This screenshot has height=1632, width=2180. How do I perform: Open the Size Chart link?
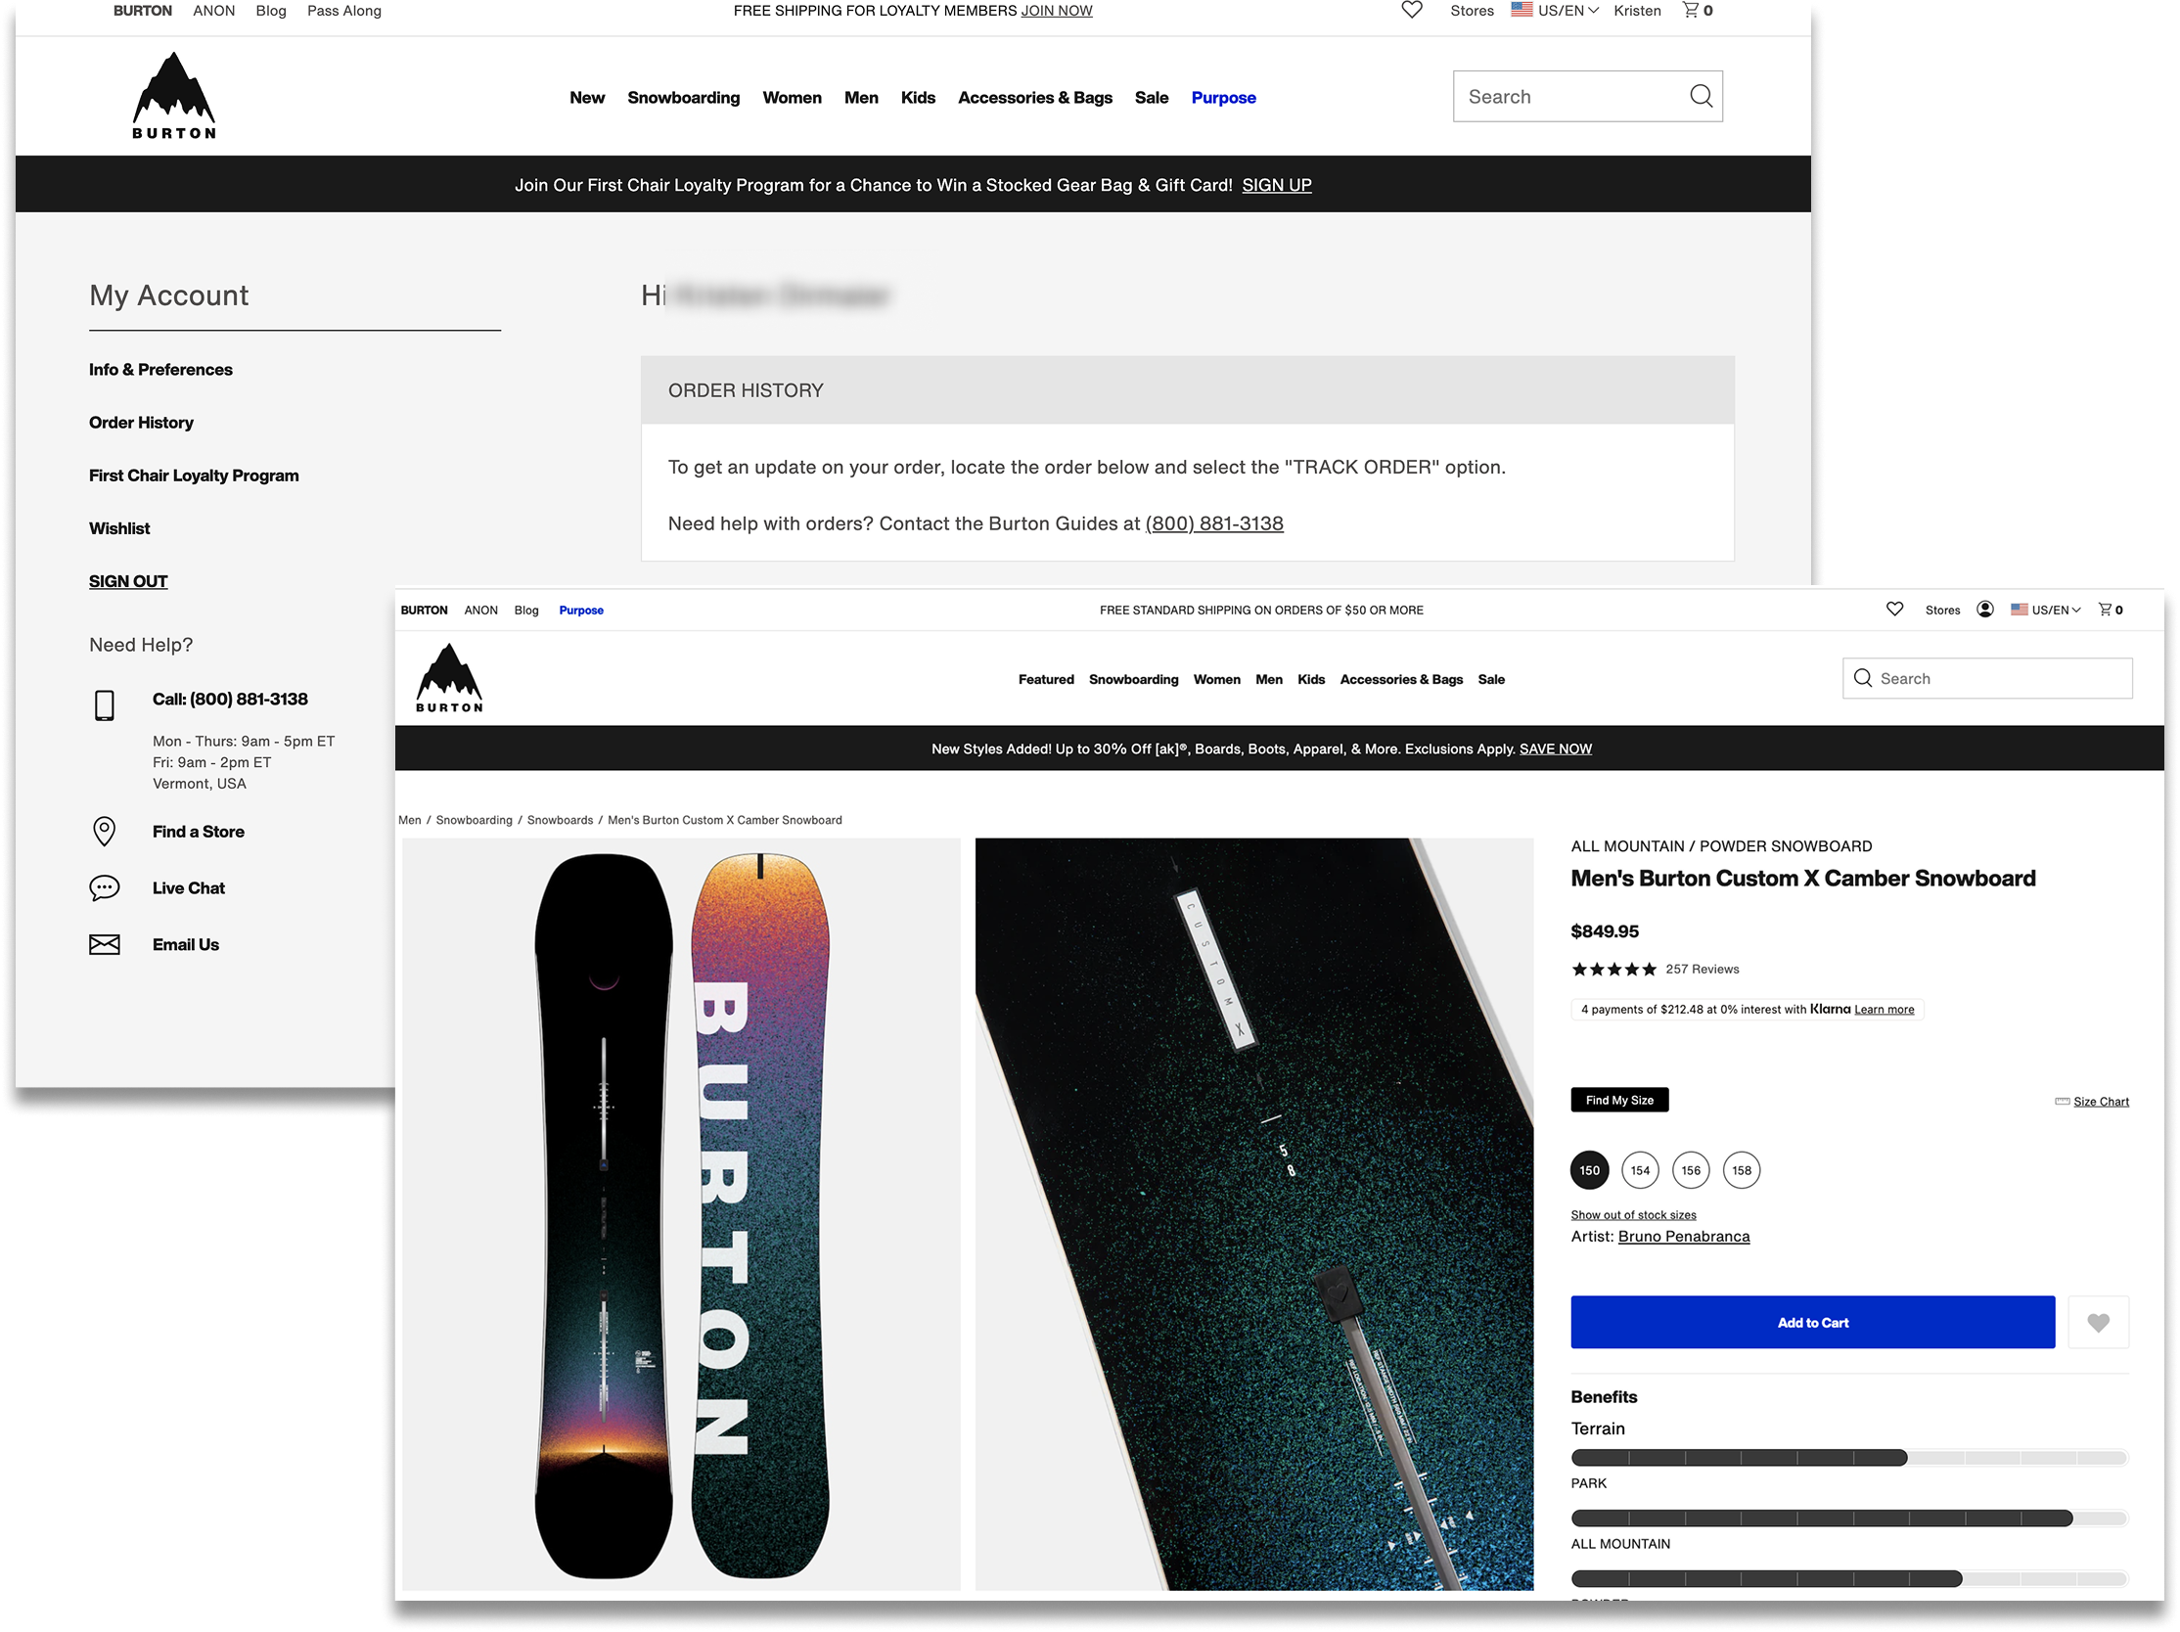pyautogui.click(x=2100, y=1102)
